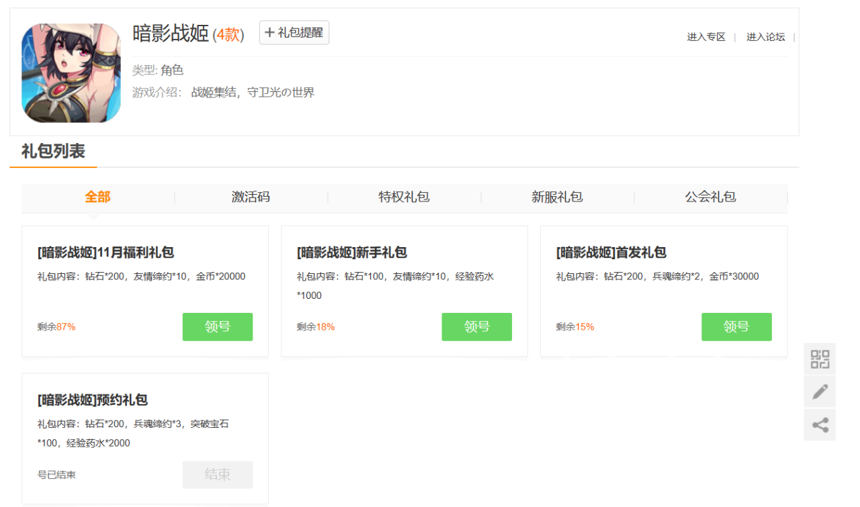Switch to the 公会礼包 tab

coord(710,197)
